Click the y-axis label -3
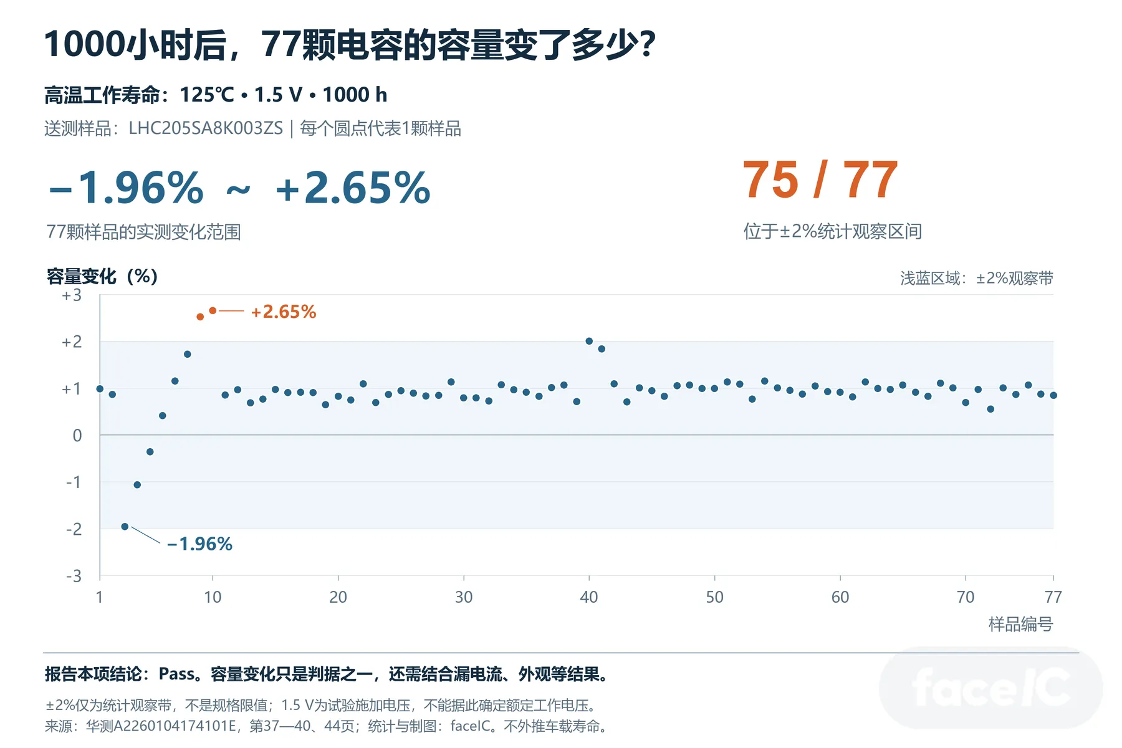 coord(74,576)
